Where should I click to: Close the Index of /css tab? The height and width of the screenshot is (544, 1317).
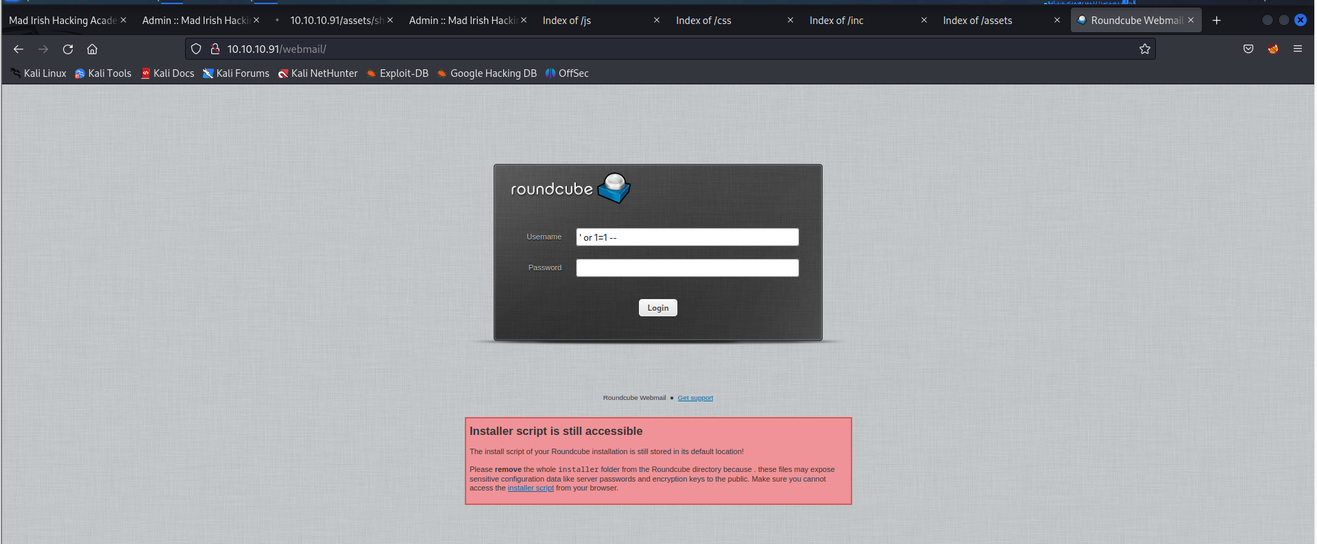pos(790,21)
